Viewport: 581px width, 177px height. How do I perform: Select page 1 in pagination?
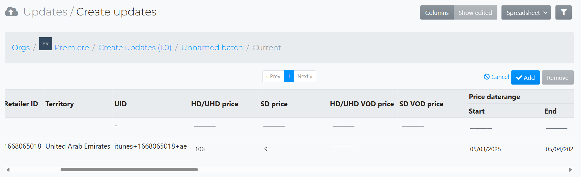pyautogui.click(x=289, y=76)
